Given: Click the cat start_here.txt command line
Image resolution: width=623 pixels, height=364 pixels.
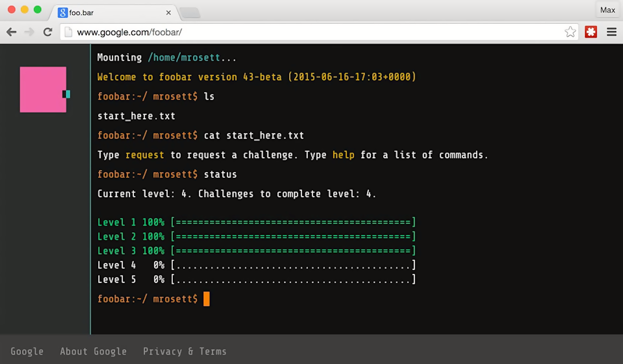Looking at the screenshot, I should tap(201, 135).
